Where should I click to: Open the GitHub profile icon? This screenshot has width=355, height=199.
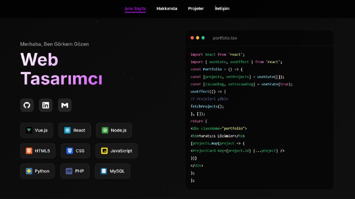tap(27, 105)
